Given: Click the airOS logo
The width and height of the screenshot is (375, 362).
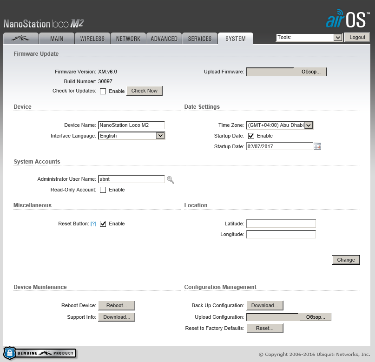Looking at the screenshot, I should [x=348, y=19].
